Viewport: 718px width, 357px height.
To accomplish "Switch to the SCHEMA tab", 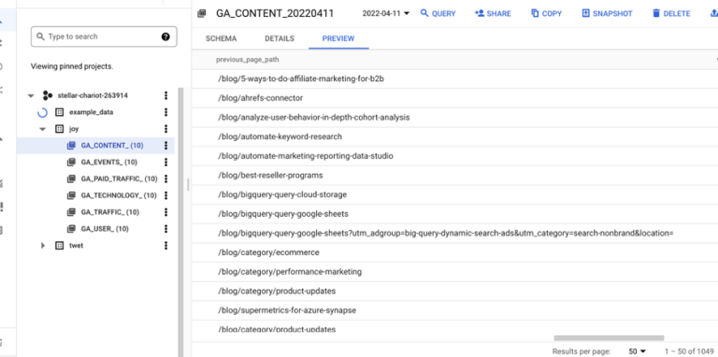I will pos(222,38).
